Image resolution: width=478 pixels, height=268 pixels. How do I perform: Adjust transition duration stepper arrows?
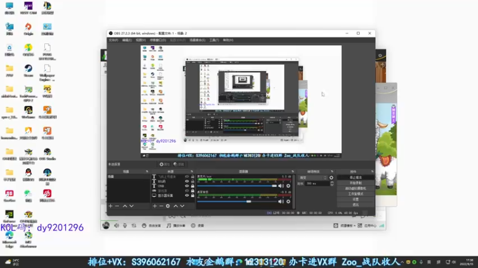tap(332, 183)
